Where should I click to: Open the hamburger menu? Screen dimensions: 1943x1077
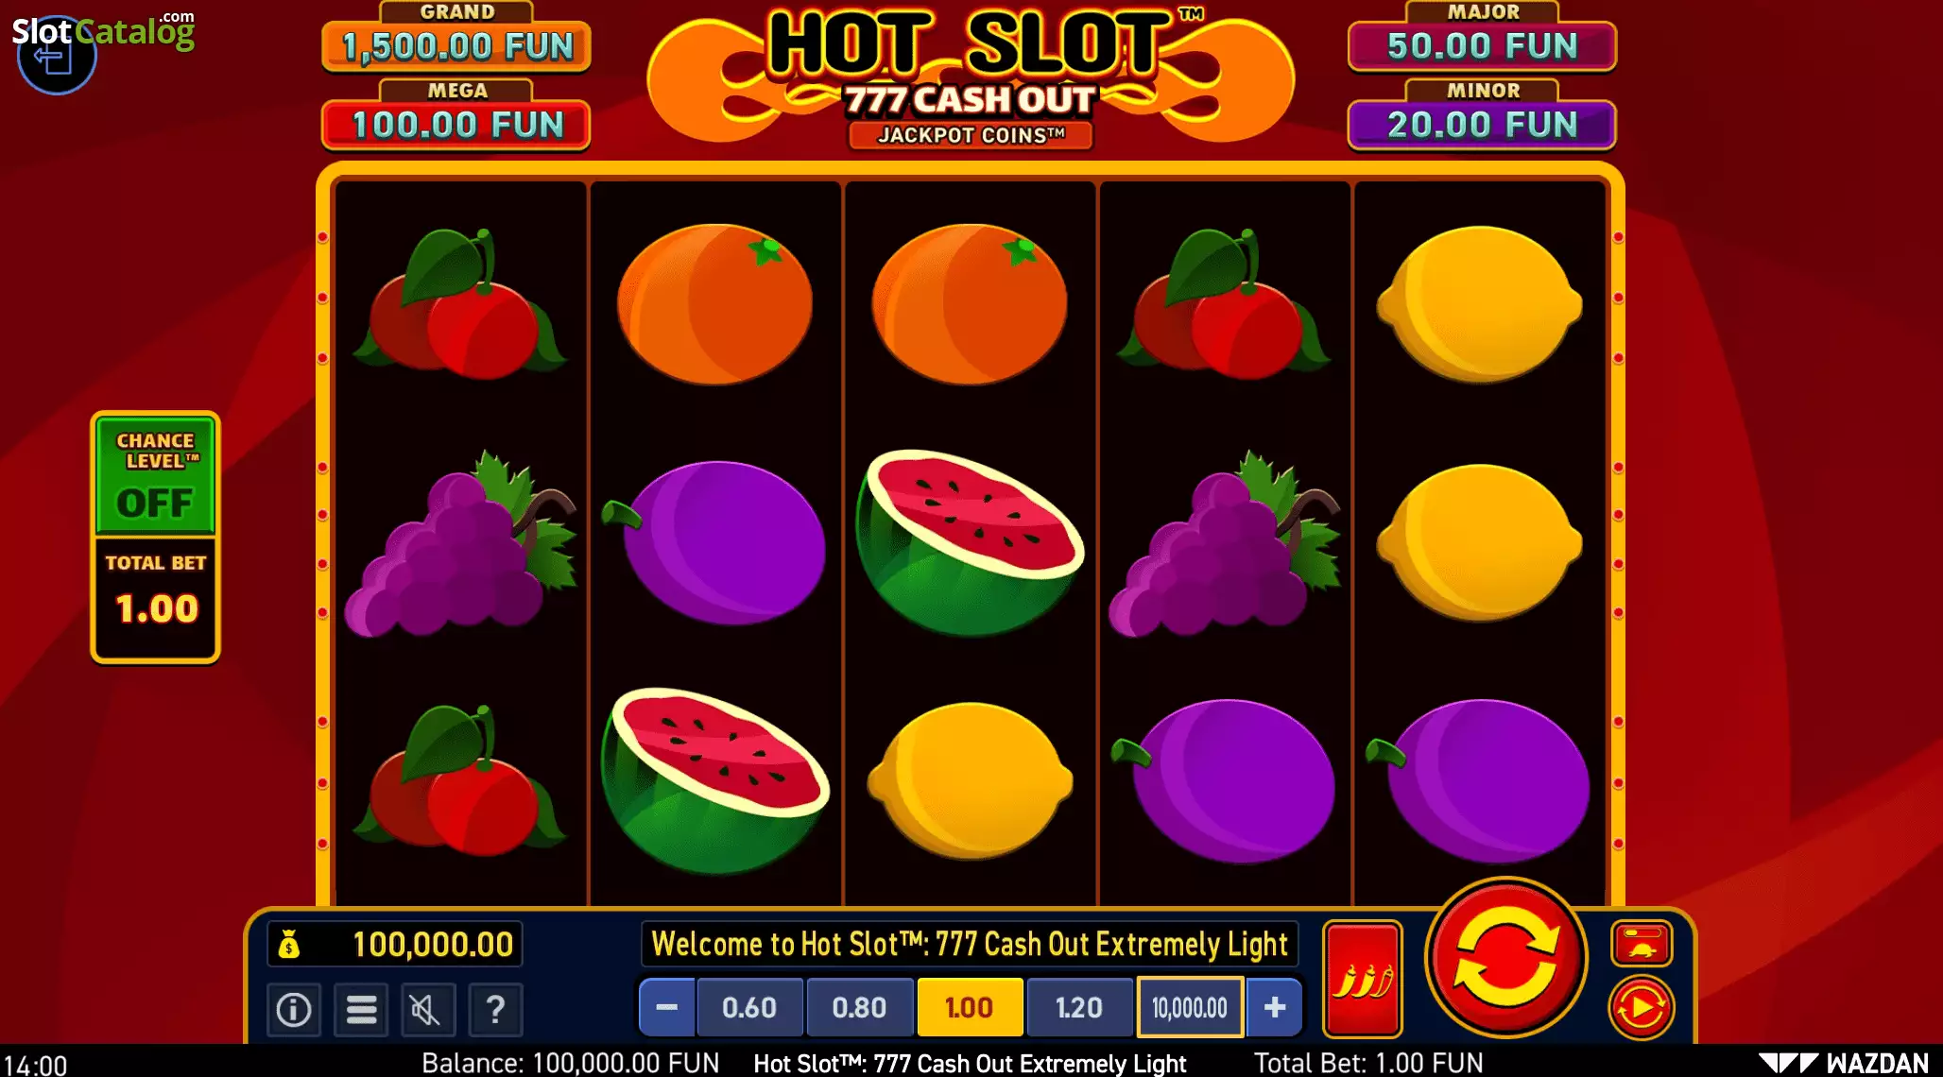[361, 1010]
